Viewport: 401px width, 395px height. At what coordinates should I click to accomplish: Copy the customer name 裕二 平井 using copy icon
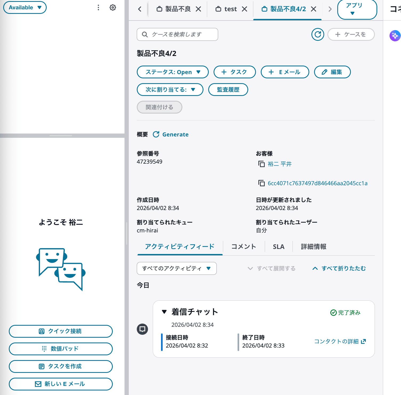point(261,164)
